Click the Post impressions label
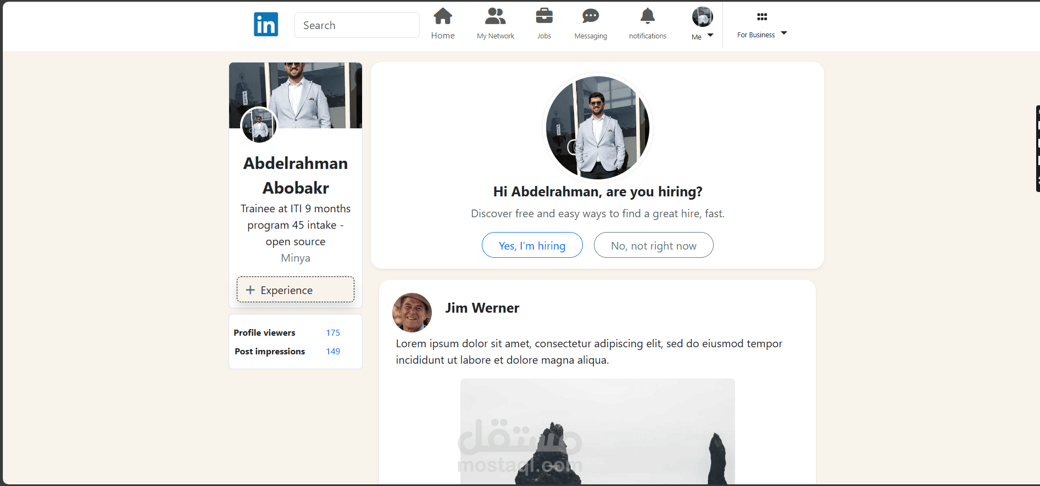Image resolution: width=1040 pixels, height=486 pixels. coord(270,351)
